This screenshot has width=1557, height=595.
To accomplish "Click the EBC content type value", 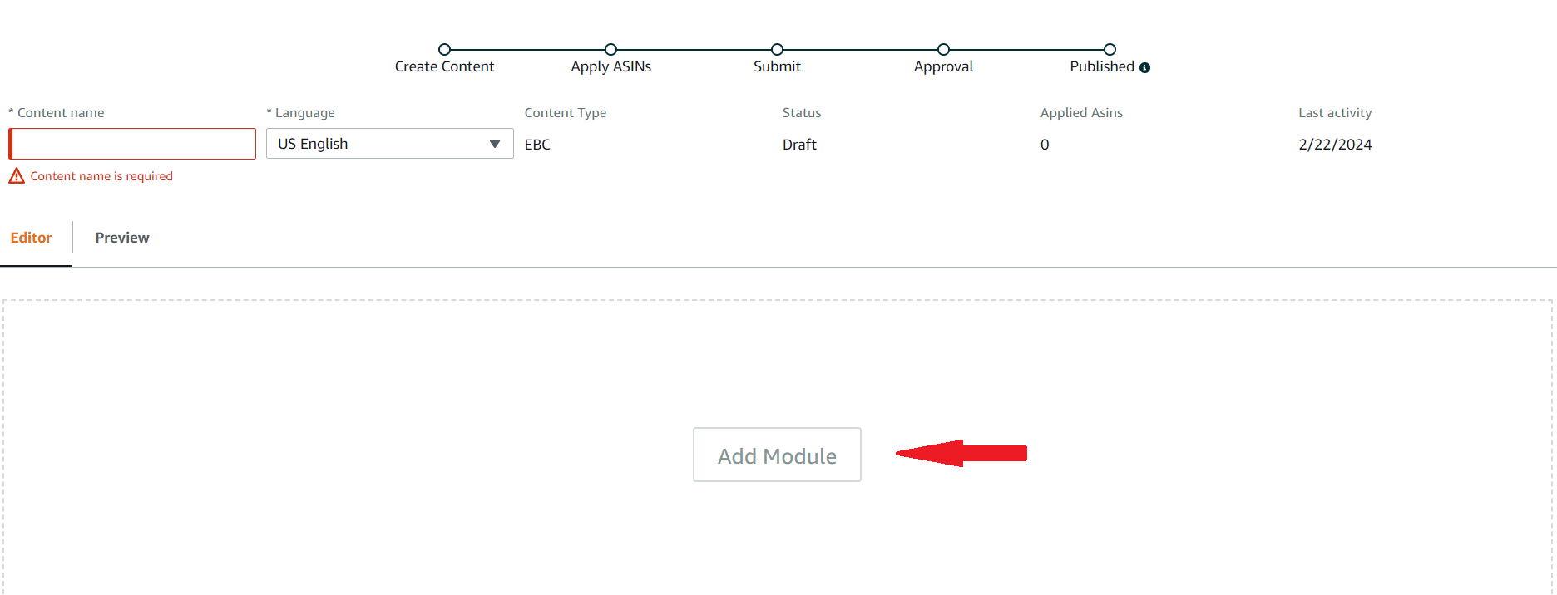I will [x=537, y=145].
